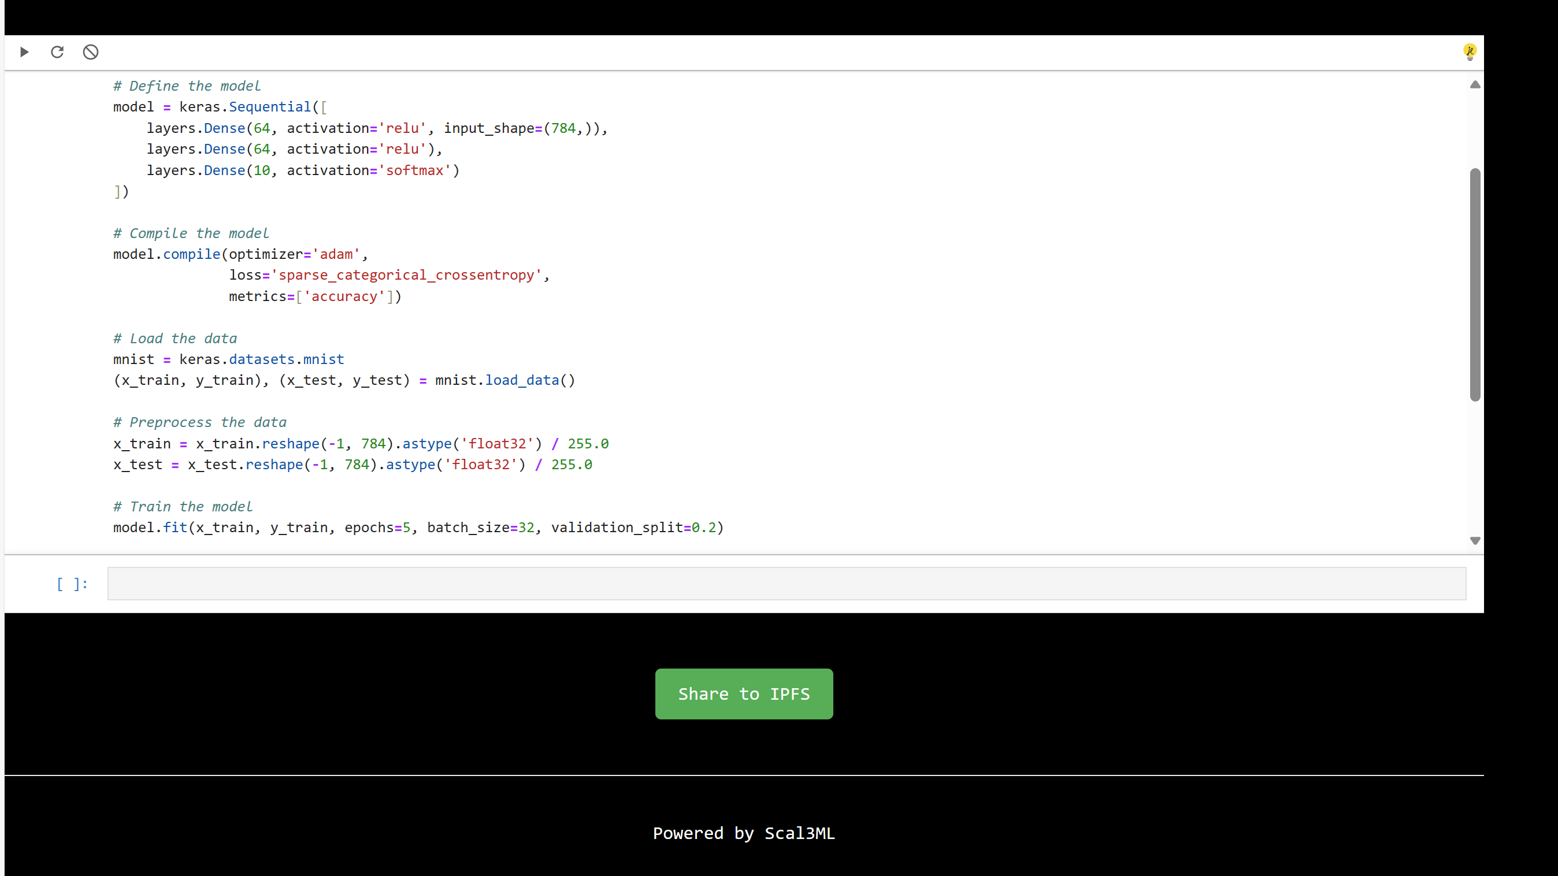The width and height of the screenshot is (1558, 876).
Task: Click the x_train reshape line
Action: 361,444
